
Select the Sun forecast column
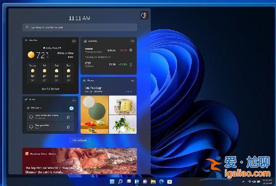coord(68,73)
